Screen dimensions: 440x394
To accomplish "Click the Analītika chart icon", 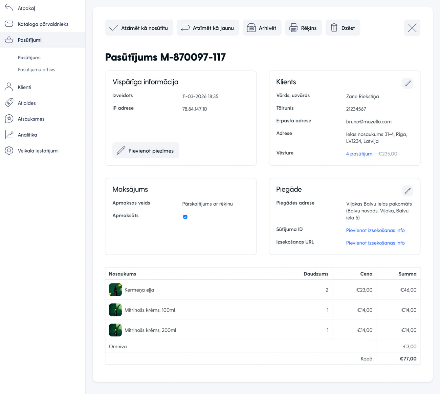I will [9, 135].
